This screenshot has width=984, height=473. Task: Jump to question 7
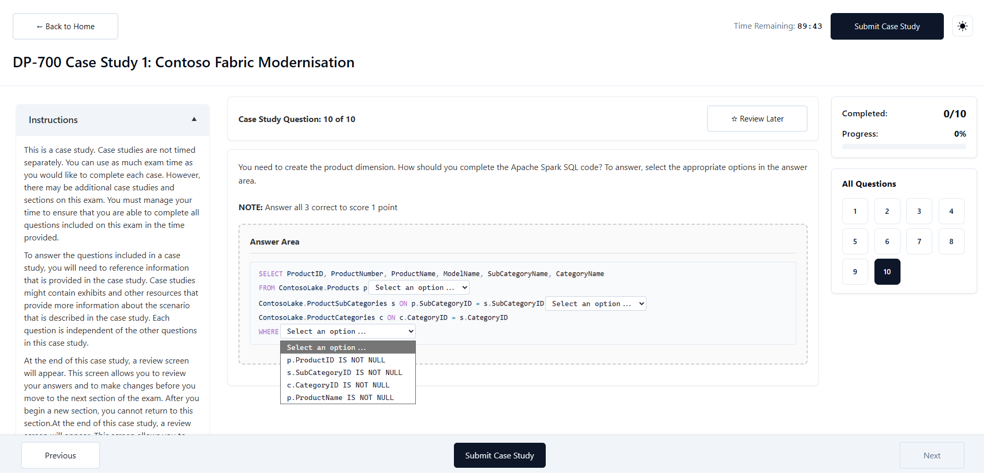(x=919, y=241)
